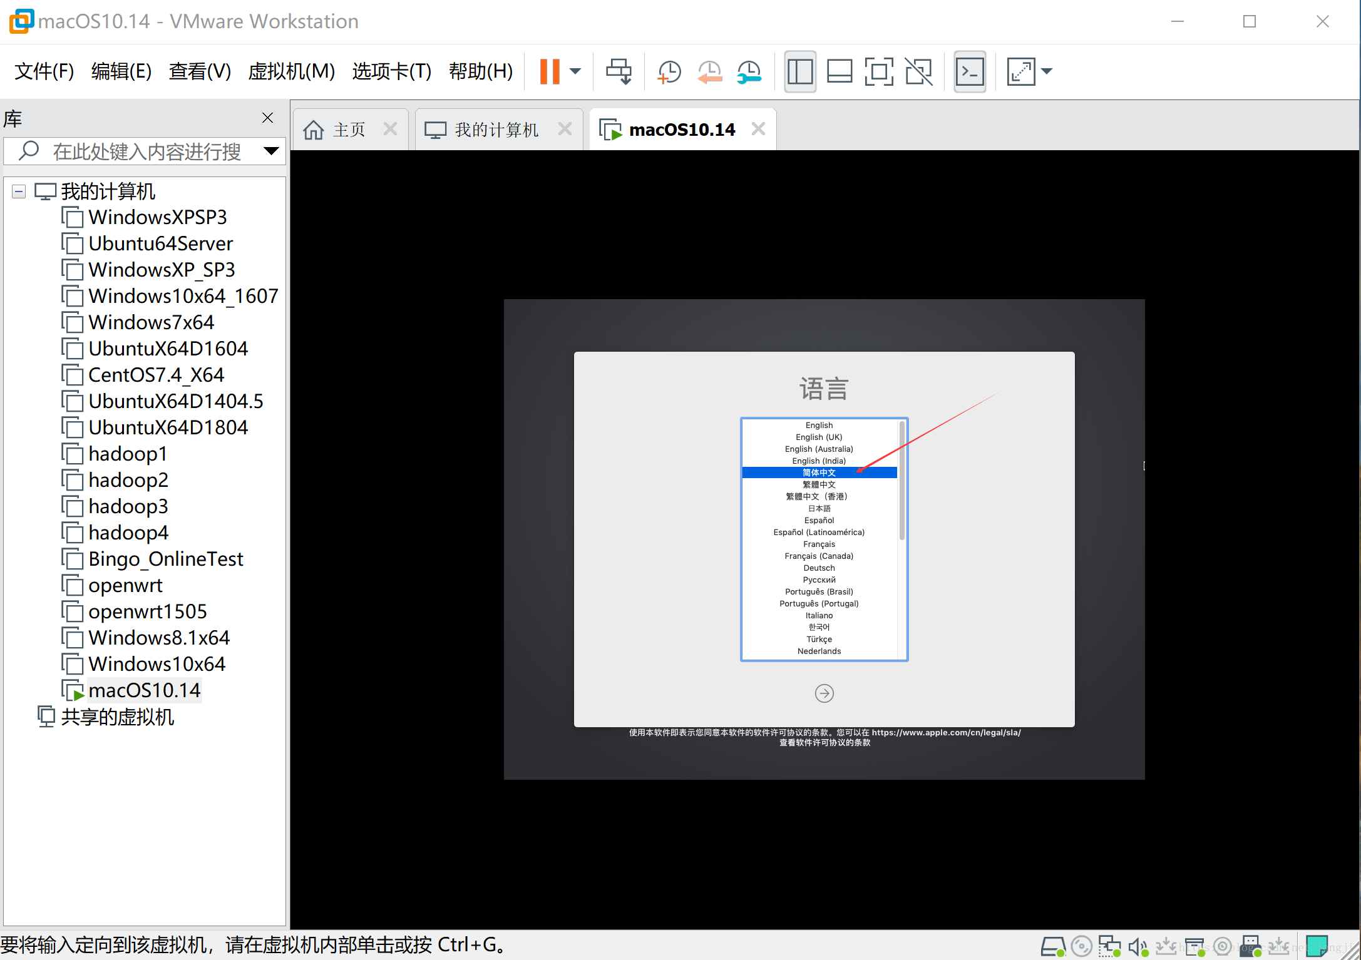This screenshot has width=1361, height=960.
Task: Close the 主页 tab
Action: click(390, 129)
